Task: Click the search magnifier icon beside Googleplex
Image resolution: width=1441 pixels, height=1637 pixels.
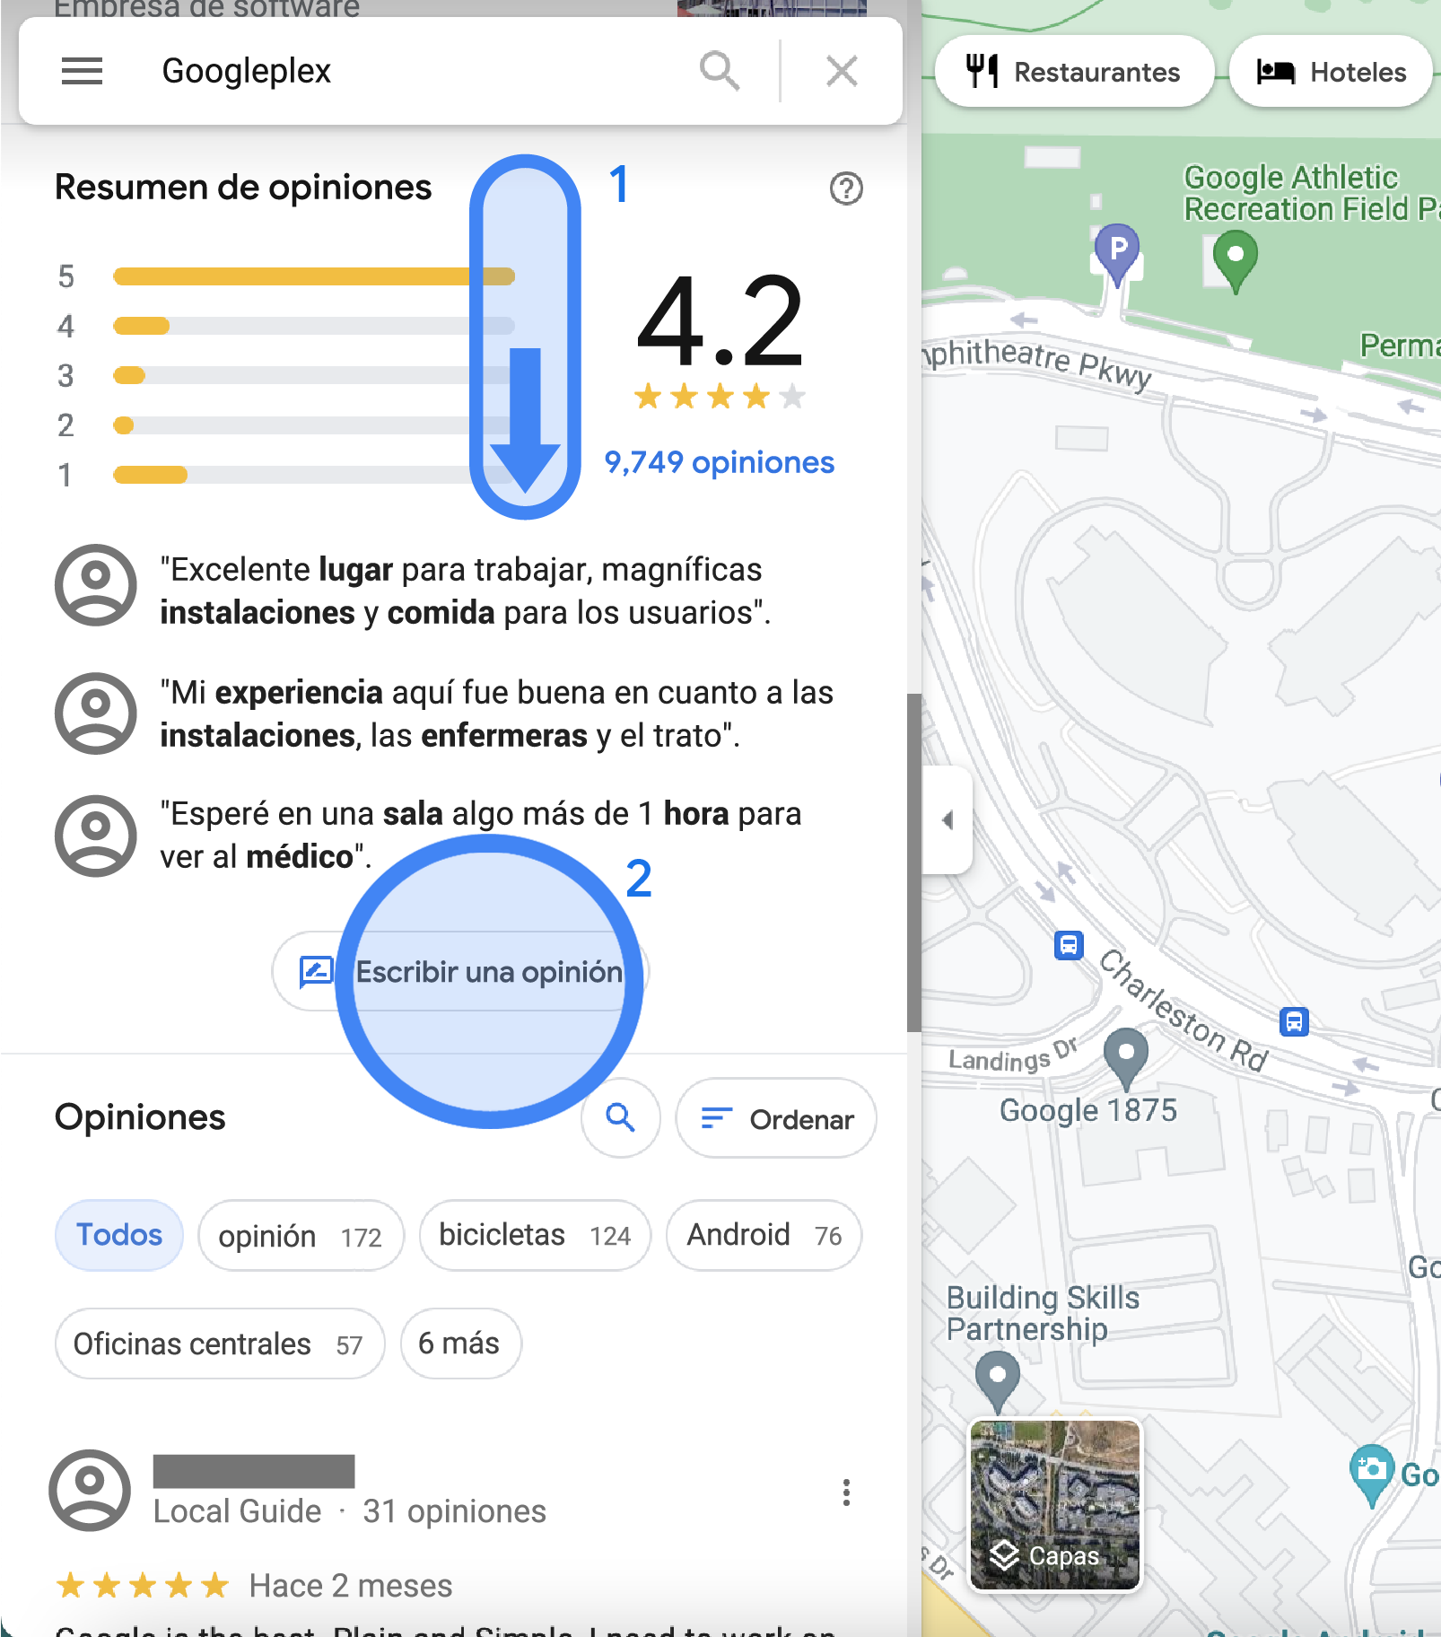Action: click(720, 71)
